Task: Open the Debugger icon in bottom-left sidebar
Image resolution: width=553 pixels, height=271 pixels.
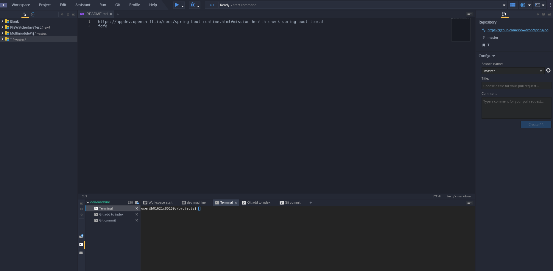Action: pos(81,253)
